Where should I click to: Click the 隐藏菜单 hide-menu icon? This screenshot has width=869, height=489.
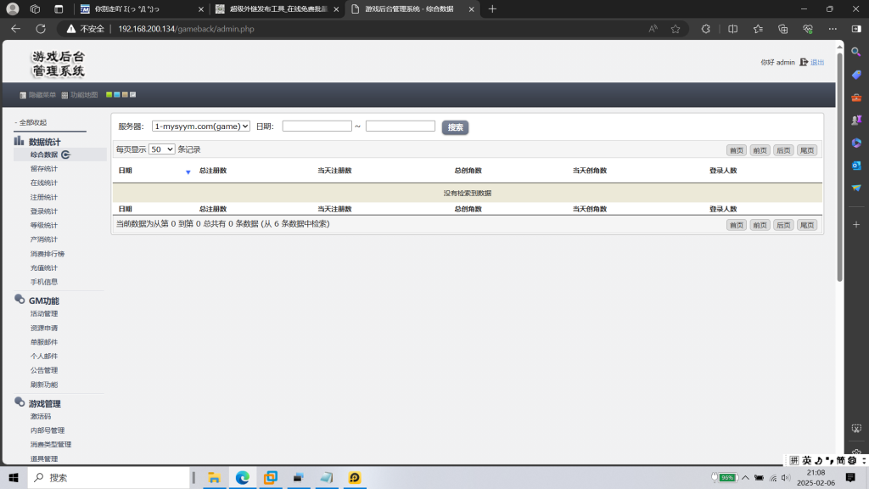click(23, 95)
